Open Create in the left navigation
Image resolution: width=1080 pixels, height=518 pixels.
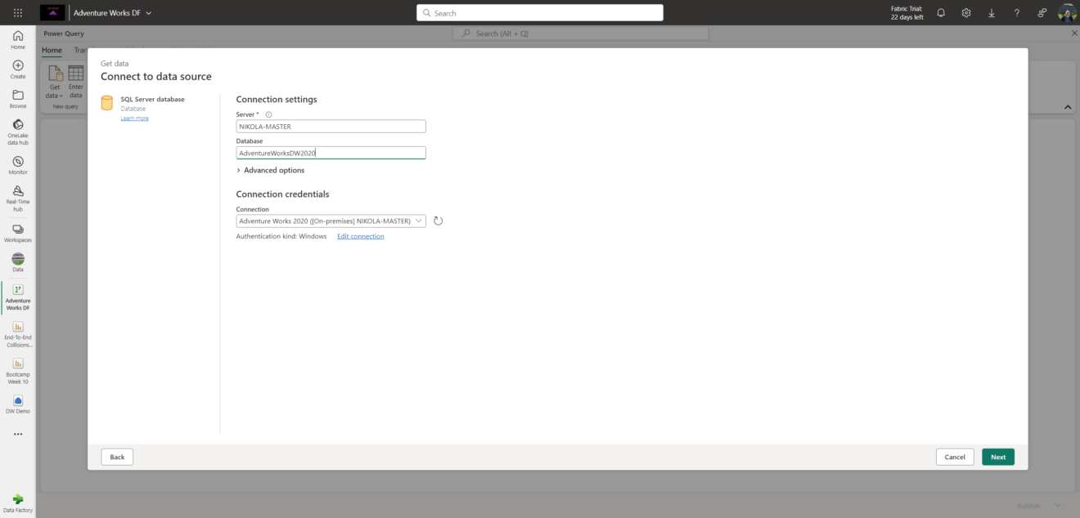pyautogui.click(x=17, y=68)
